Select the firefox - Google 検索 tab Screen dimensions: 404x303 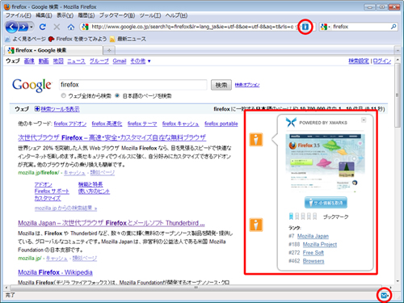pos(53,50)
